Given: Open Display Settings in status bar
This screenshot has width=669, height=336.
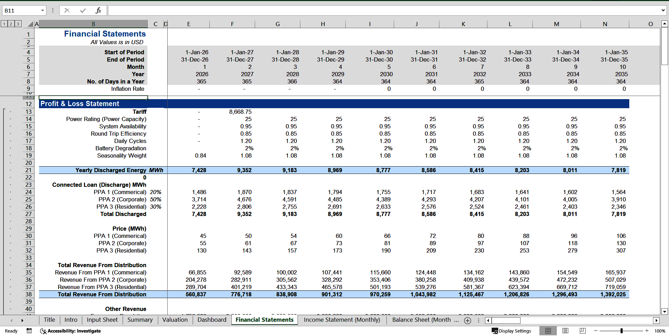Looking at the screenshot, I should tap(511, 331).
